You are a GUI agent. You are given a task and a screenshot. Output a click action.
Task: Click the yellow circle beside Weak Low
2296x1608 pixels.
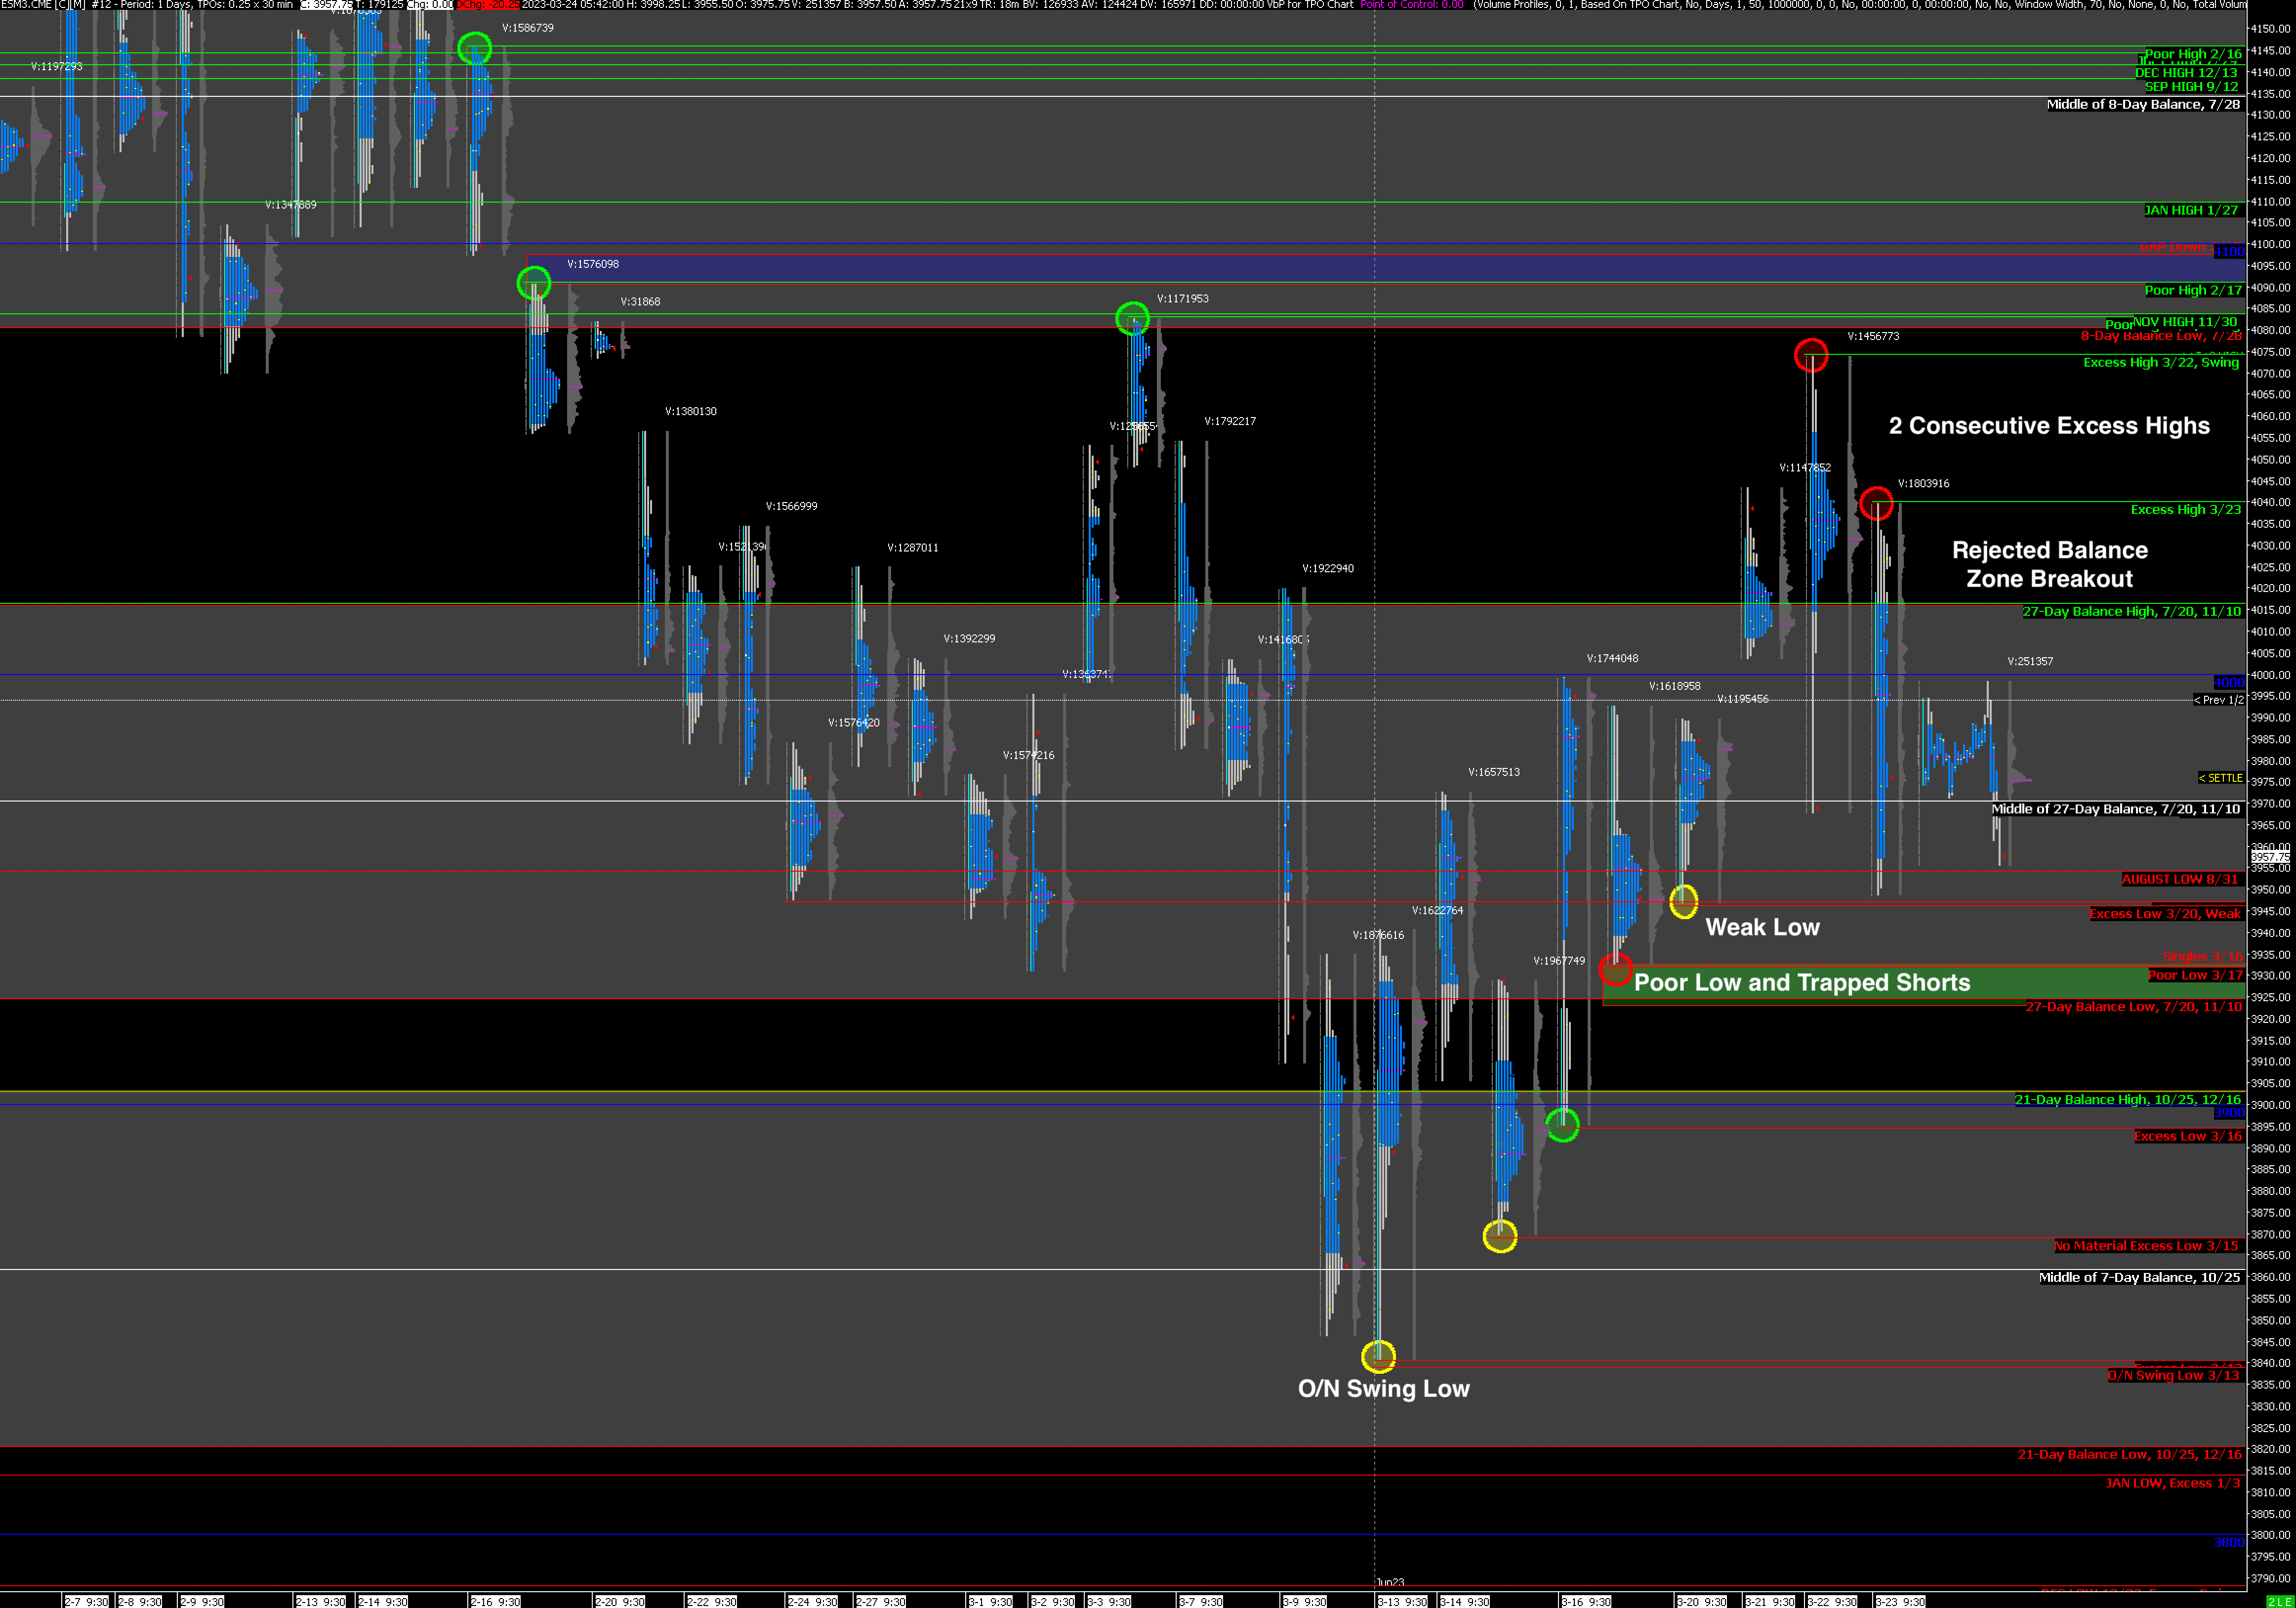(1683, 900)
